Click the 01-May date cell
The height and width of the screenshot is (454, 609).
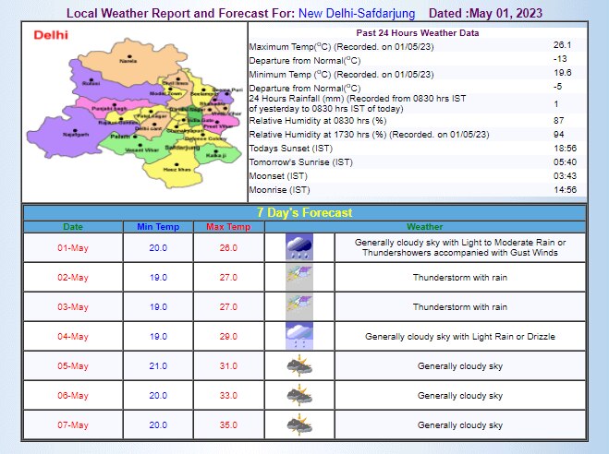tap(73, 247)
